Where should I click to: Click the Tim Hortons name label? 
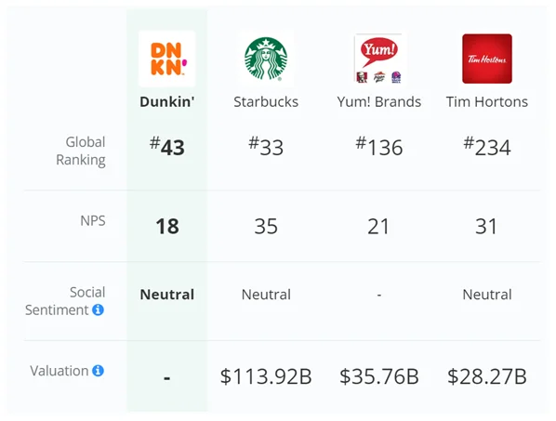pyautogui.click(x=487, y=101)
